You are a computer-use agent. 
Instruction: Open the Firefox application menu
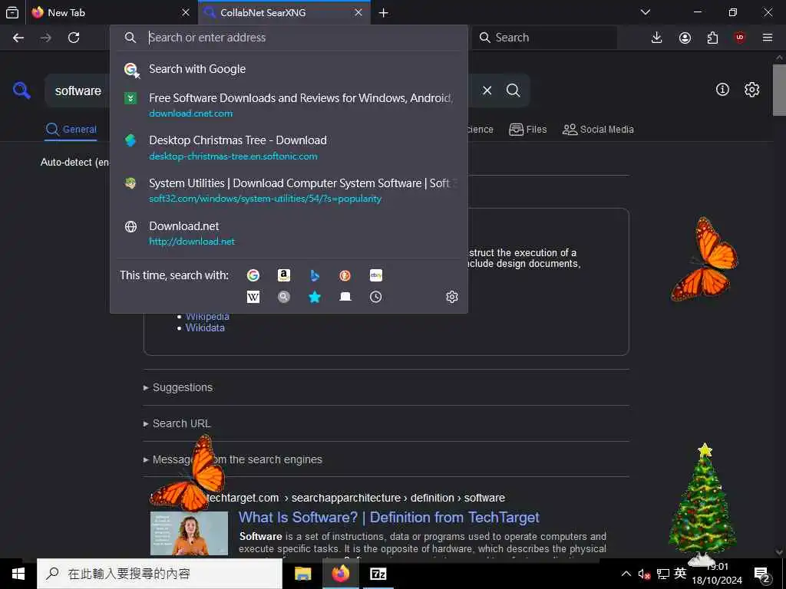(x=768, y=38)
